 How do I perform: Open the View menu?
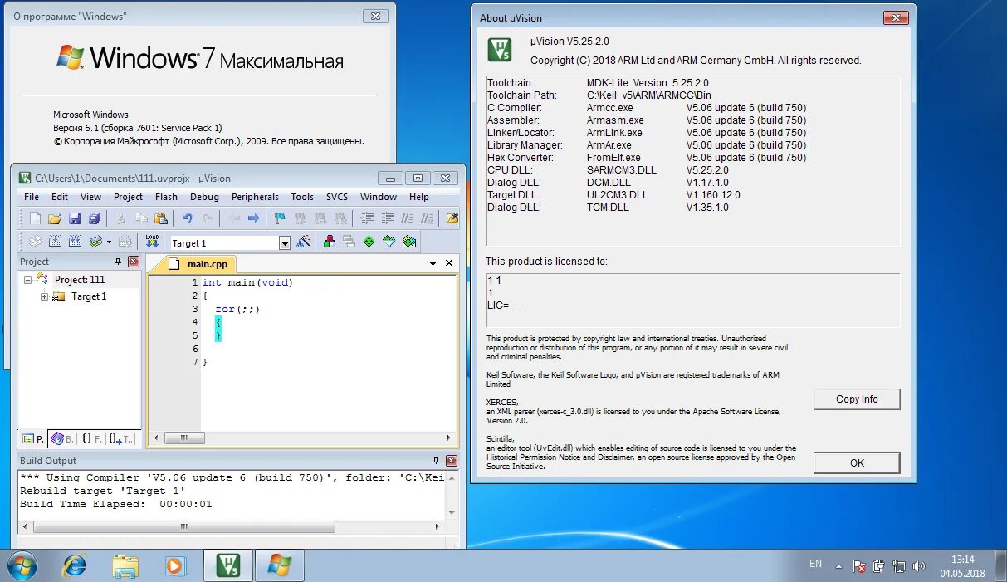click(90, 197)
